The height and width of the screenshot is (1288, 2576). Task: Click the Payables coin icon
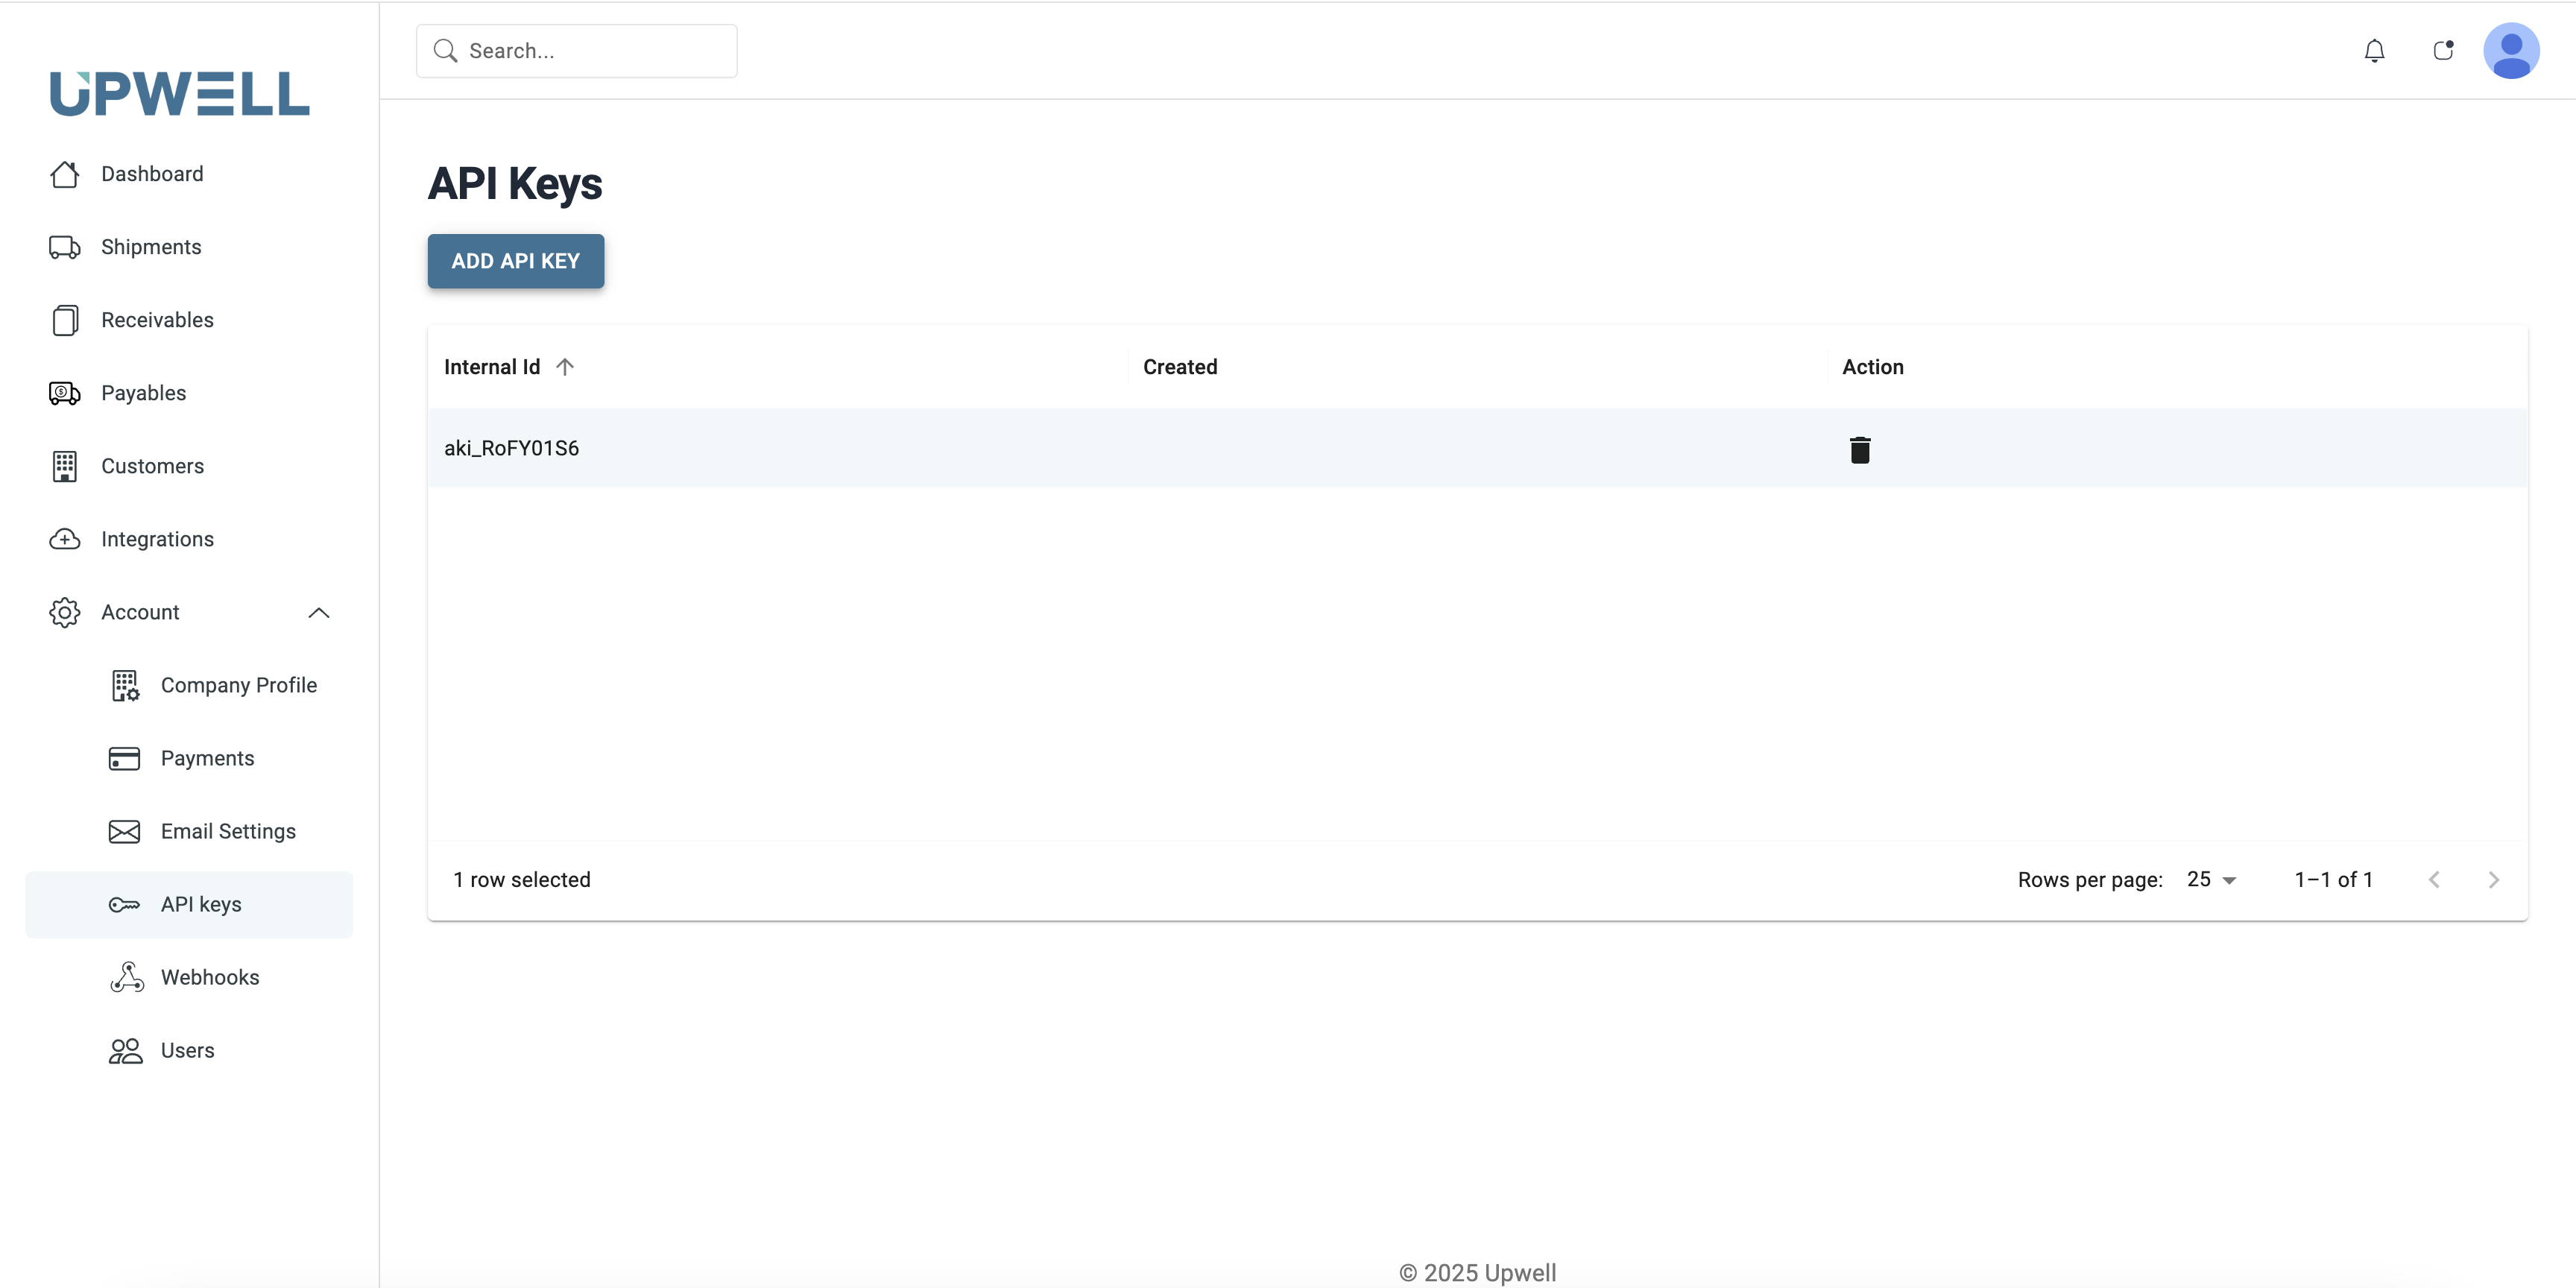coord(64,393)
